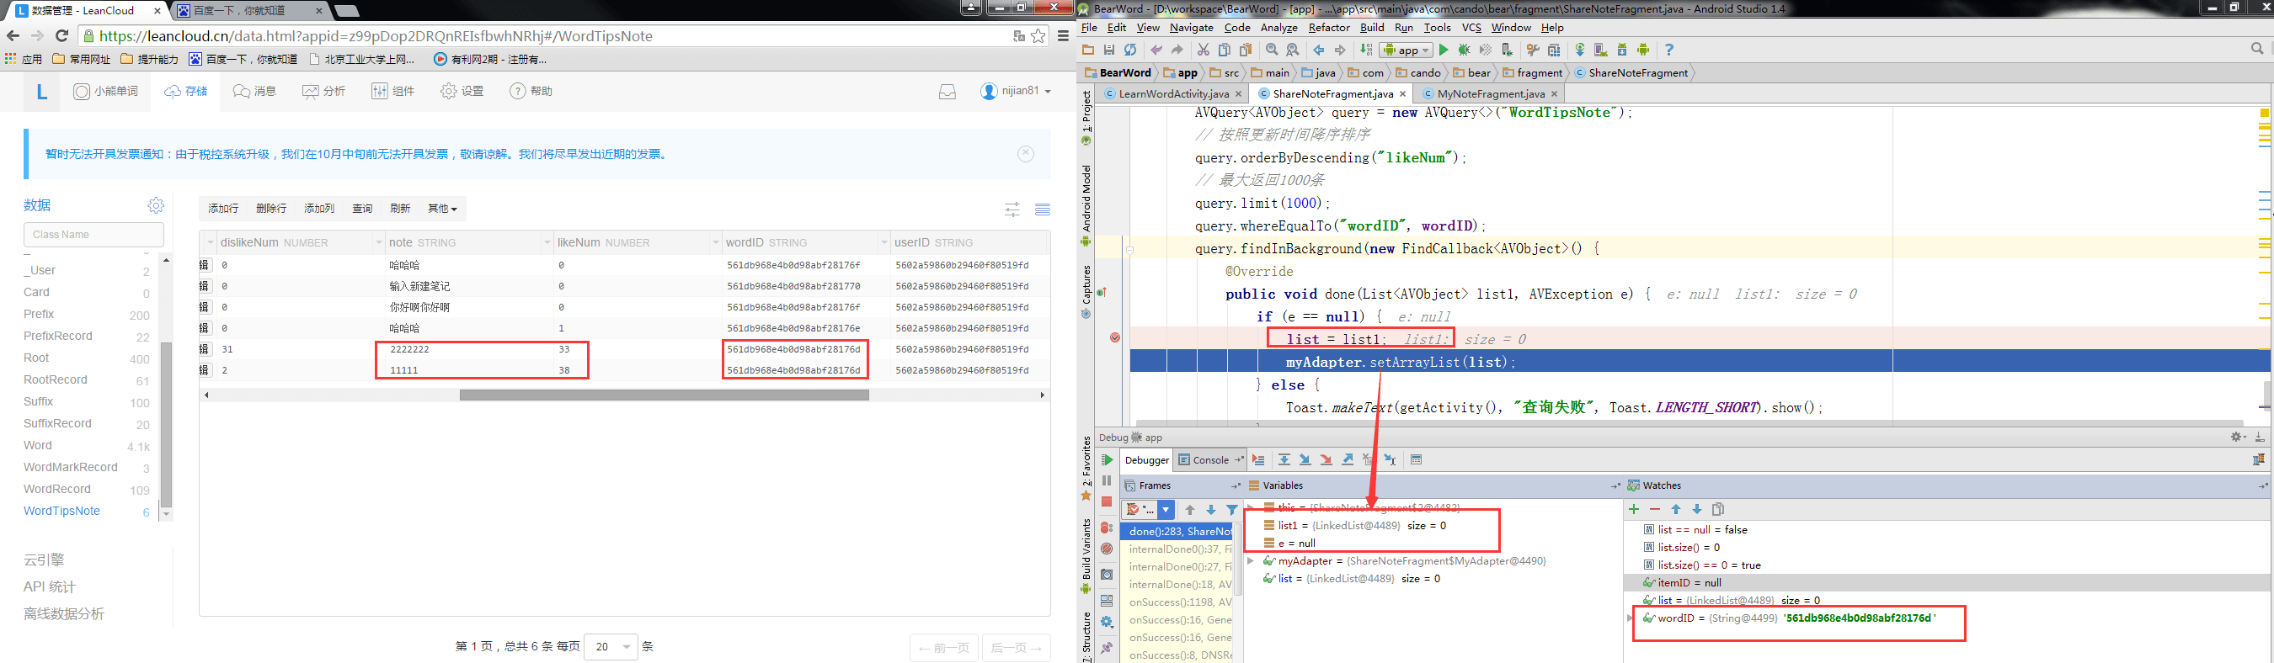This screenshot has width=2274, height=663.
Task: Open Refactor menu in Android Studio
Action: [x=1329, y=29]
